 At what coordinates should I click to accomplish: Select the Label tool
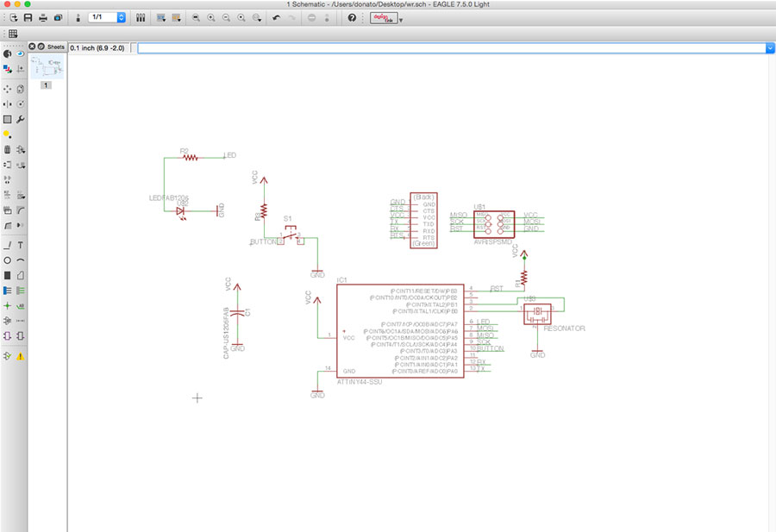pyautogui.click(x=21, y=306)
